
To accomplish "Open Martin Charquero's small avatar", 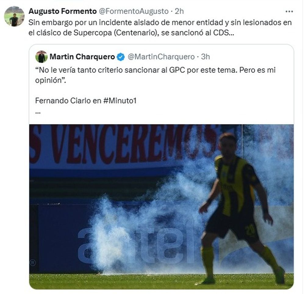I will coord(41,57).
